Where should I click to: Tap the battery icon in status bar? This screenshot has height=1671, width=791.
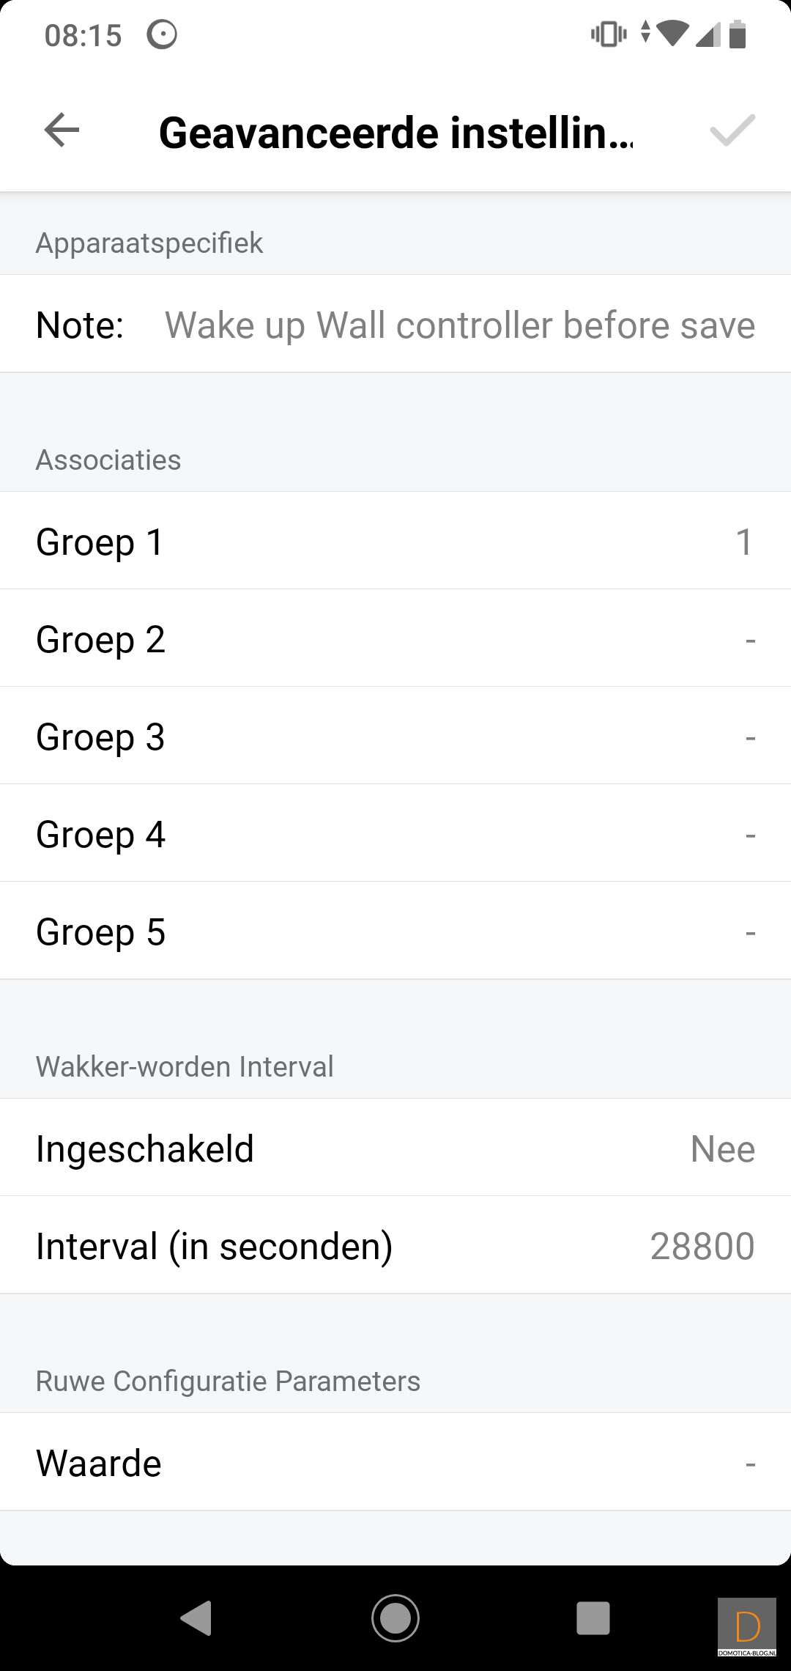pyautogui.click(x=738, y=34)
